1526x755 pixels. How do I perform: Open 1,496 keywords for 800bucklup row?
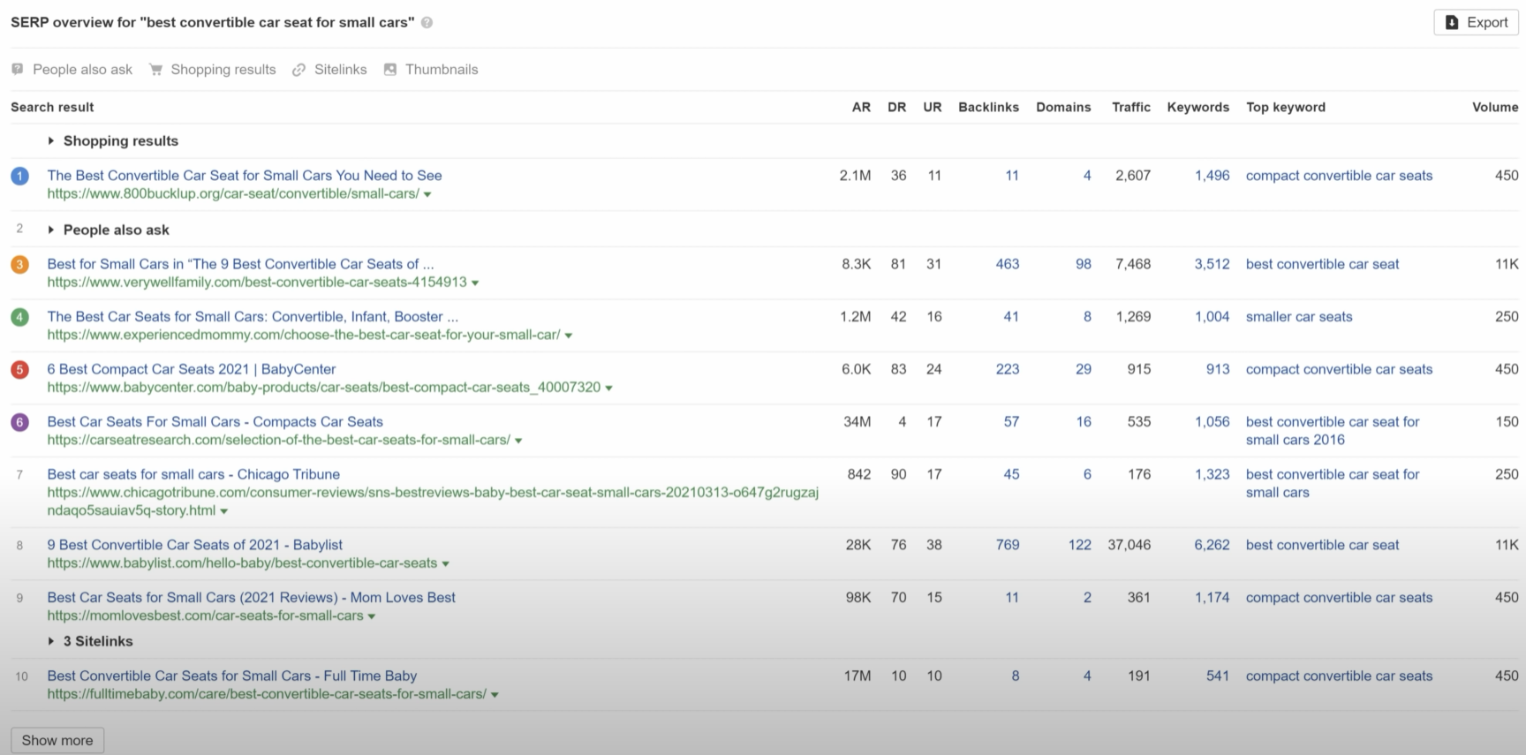coord(1212,176)
